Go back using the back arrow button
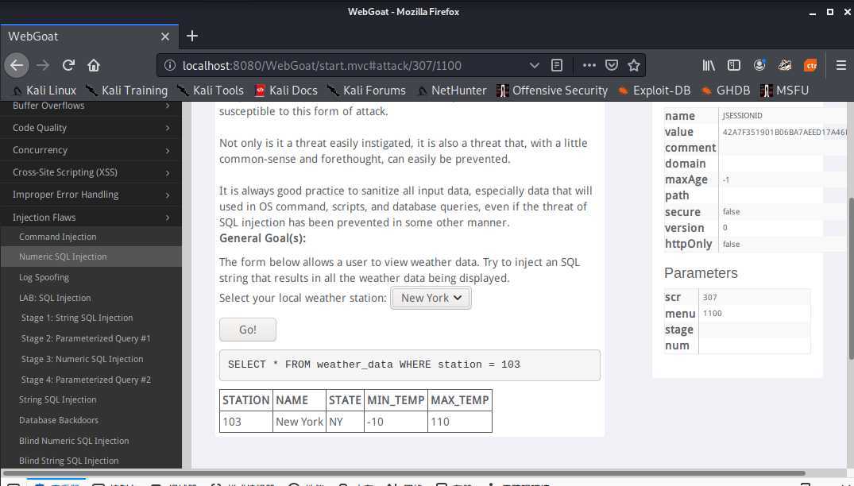854x486 pixels. (17, 65)
